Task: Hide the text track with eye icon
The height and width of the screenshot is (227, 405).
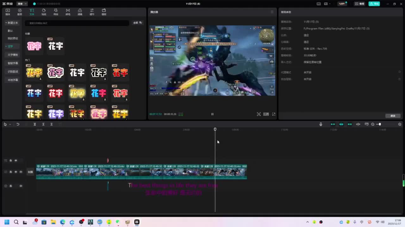Action: [16, 160]
